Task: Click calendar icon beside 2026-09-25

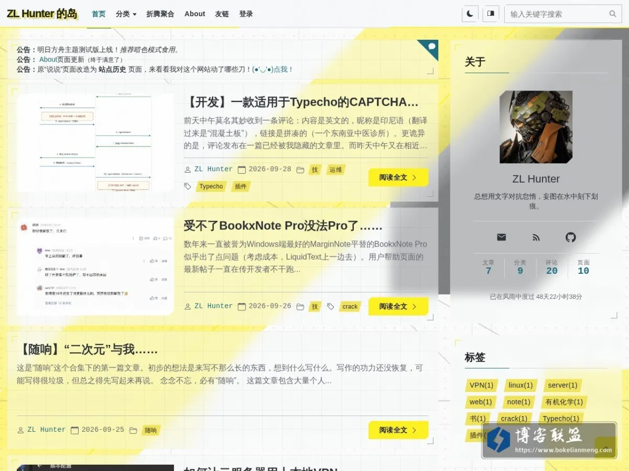Action: point(74,430)
